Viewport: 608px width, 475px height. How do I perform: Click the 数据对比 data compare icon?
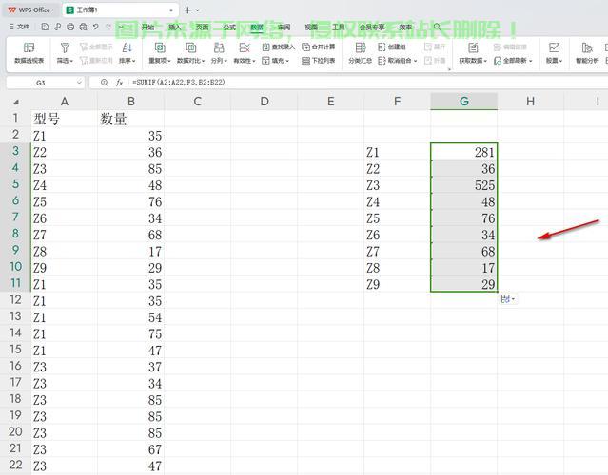coord(191,48)
